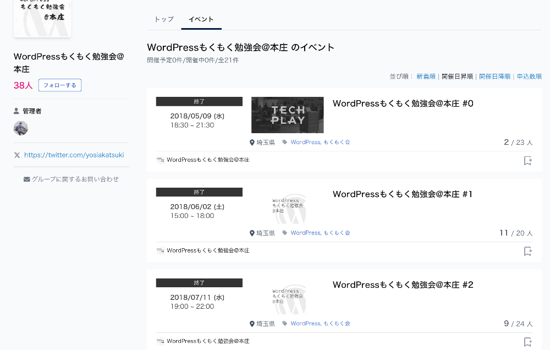Click group name link under event #1
Screen dimensions: 550x350
point(208,250)
